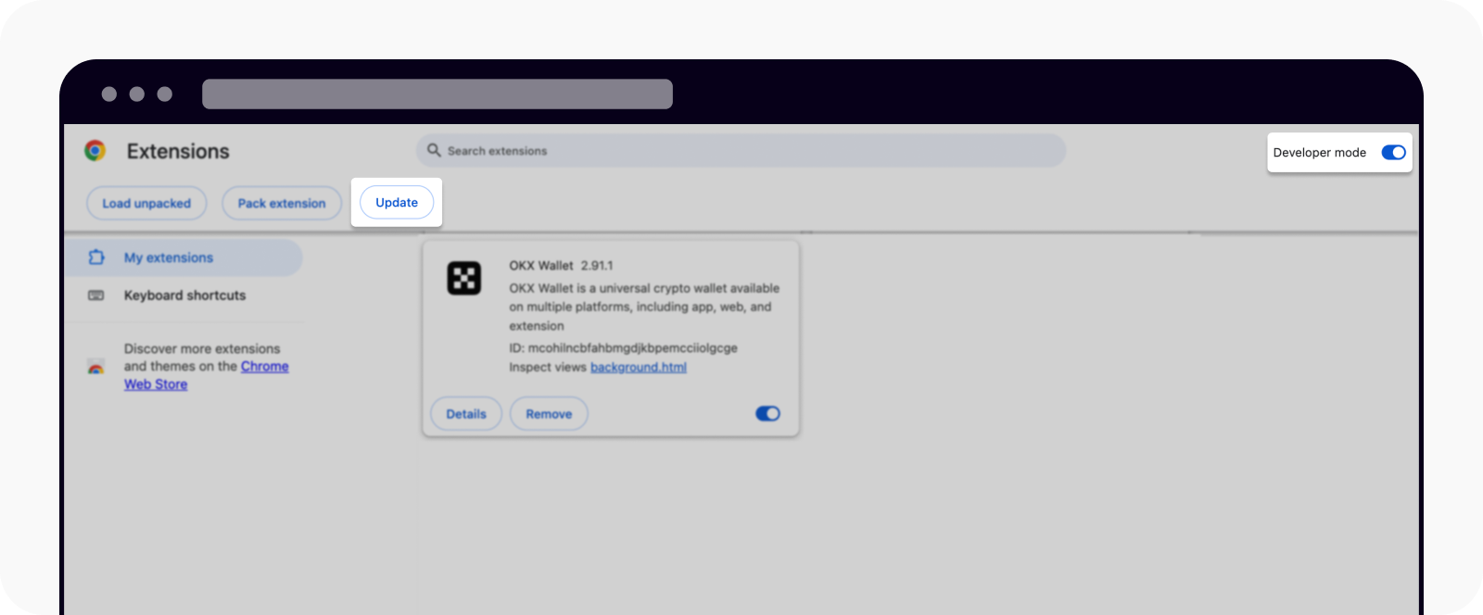Click OKX Wallet 2.91.1 name text
Image resolution: width=1483 pixels, height=615 pixels.
click(561, 265)
